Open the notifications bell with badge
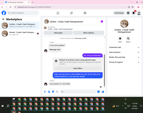Viewport: 143px width, 113px height. pyautogui.click(x=134, y=13)
